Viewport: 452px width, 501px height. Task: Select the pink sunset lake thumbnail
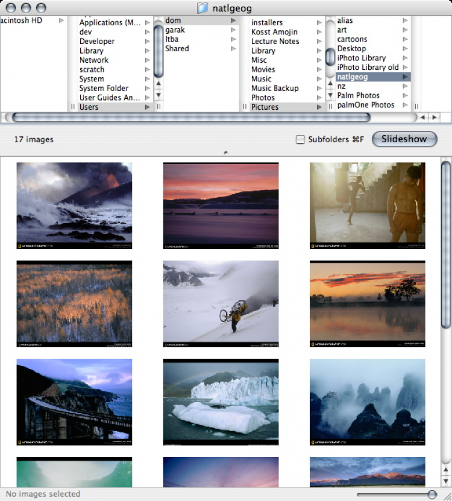(221, 206)
